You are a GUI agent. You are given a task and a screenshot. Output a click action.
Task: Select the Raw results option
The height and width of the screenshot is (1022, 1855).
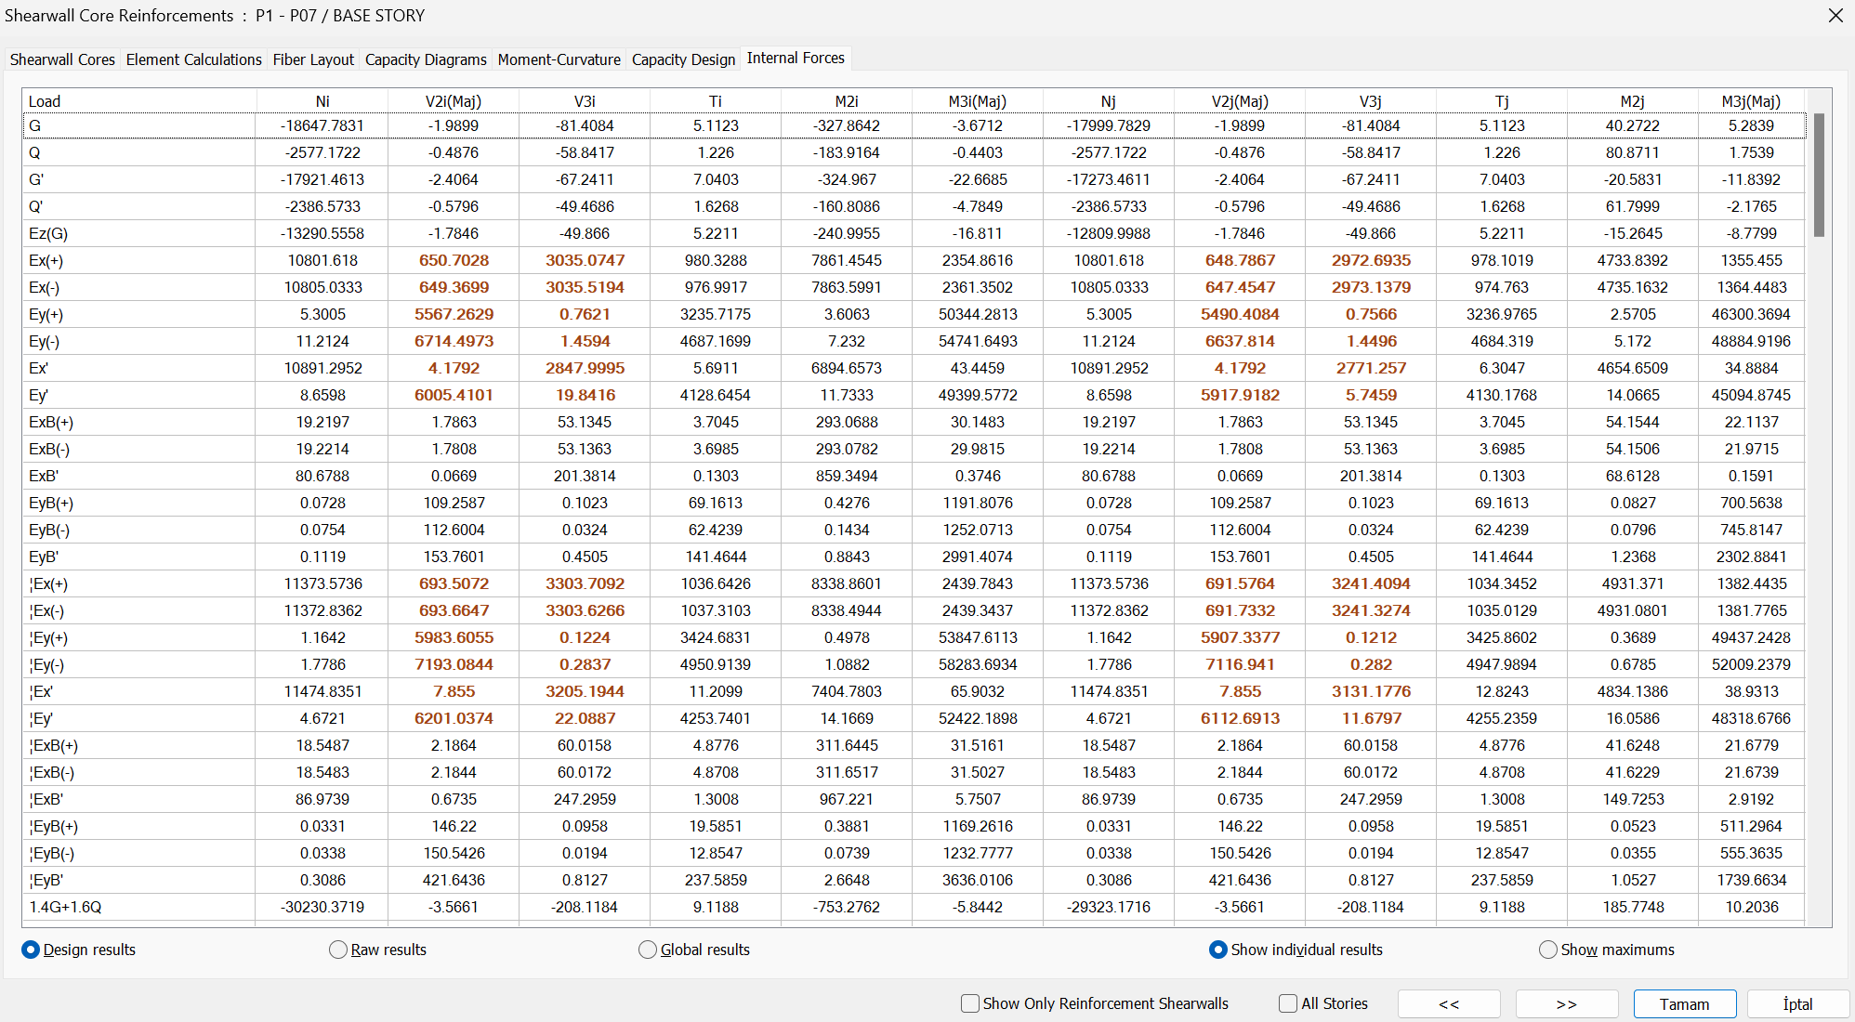338,950
